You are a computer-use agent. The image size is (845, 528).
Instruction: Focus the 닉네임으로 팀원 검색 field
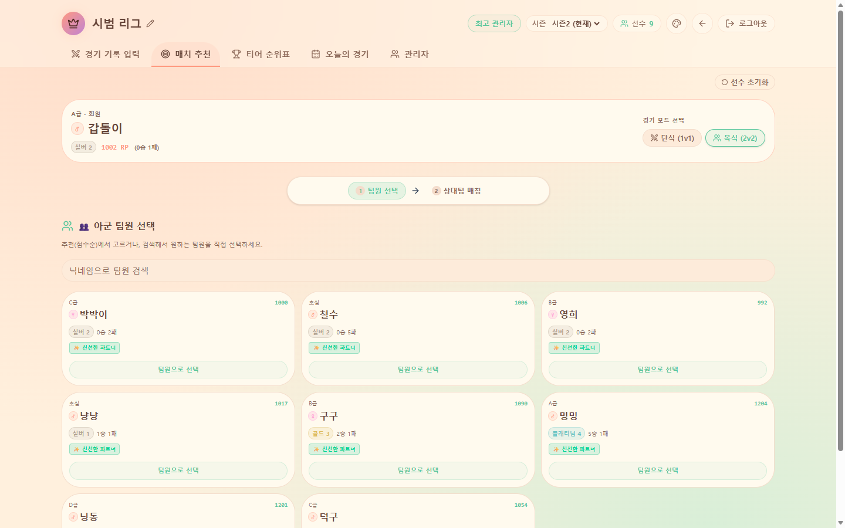[x=418, y=270]
